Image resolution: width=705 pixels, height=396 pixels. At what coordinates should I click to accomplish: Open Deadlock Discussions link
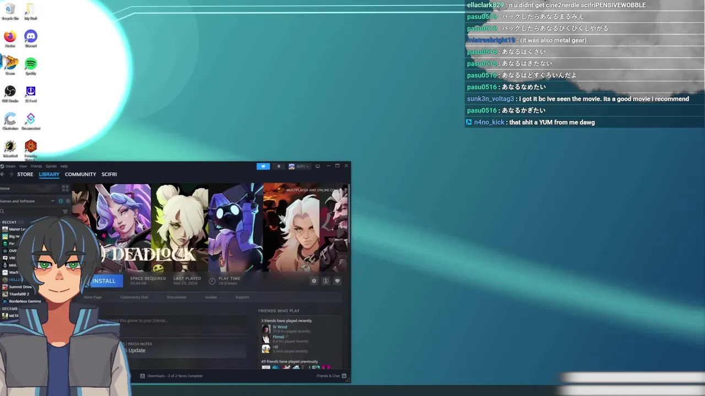coord(176,297)
